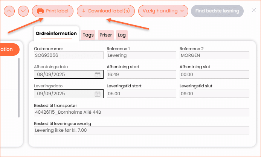Click the Reference 2 field MORGEN
261x157 pixels.
[x=214, y=55]
